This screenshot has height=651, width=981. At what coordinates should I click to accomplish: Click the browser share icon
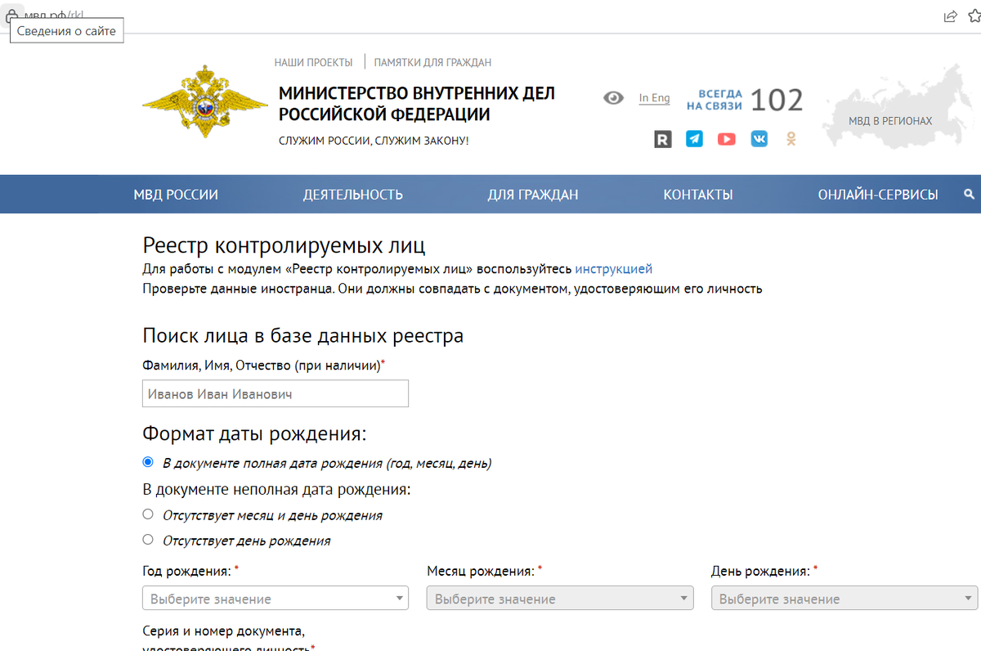pyautogui.click(x=950, y=16)
